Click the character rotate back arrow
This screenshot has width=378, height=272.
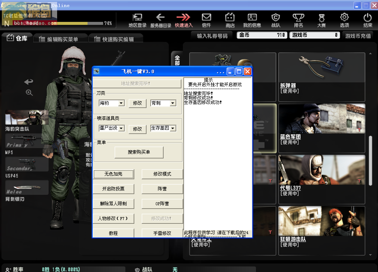pyautogui.click(x=29, y=82)
